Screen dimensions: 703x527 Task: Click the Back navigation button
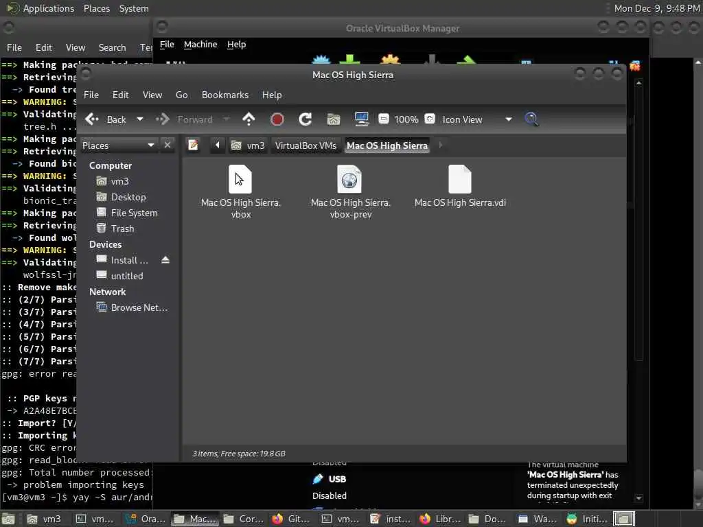106,119
